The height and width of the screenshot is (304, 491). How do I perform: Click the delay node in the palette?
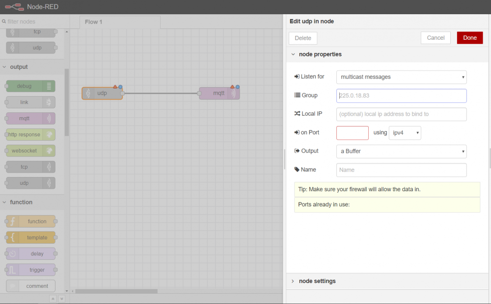click(x=30, y=254)
